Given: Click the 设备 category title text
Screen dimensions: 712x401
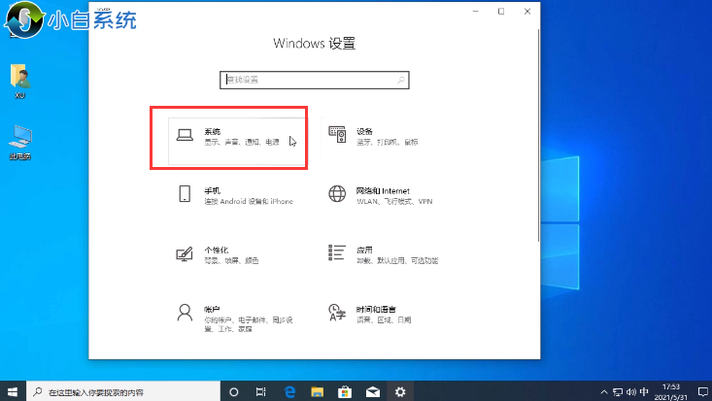Looking at the screenshot, I should (364, 132).
